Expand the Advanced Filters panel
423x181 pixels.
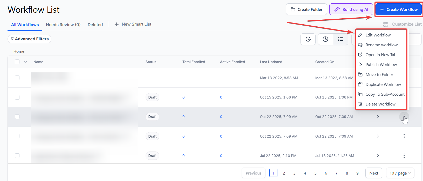[x=29, y=39]
